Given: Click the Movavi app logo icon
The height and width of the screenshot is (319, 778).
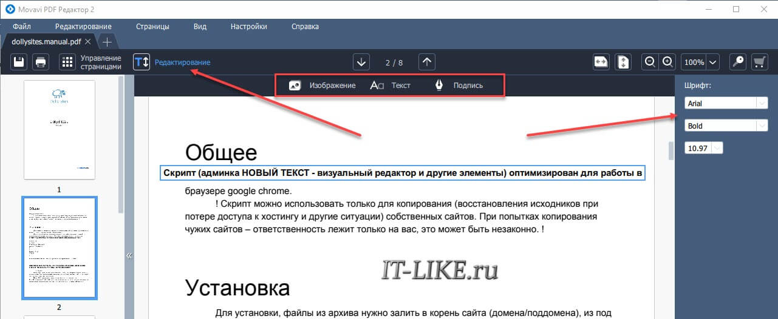Looking at the screenshot, I should [x=10, y=9].
